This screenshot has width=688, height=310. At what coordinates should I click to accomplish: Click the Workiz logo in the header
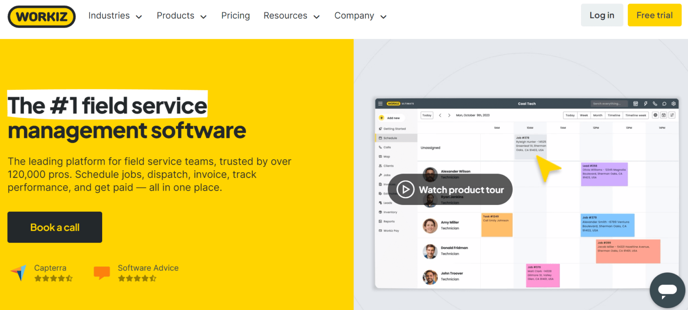pos(42,17)
